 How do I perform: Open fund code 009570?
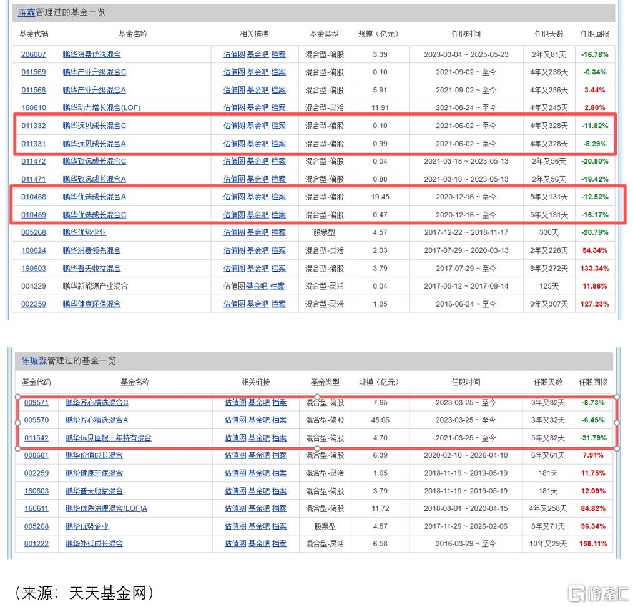(36, 420)
